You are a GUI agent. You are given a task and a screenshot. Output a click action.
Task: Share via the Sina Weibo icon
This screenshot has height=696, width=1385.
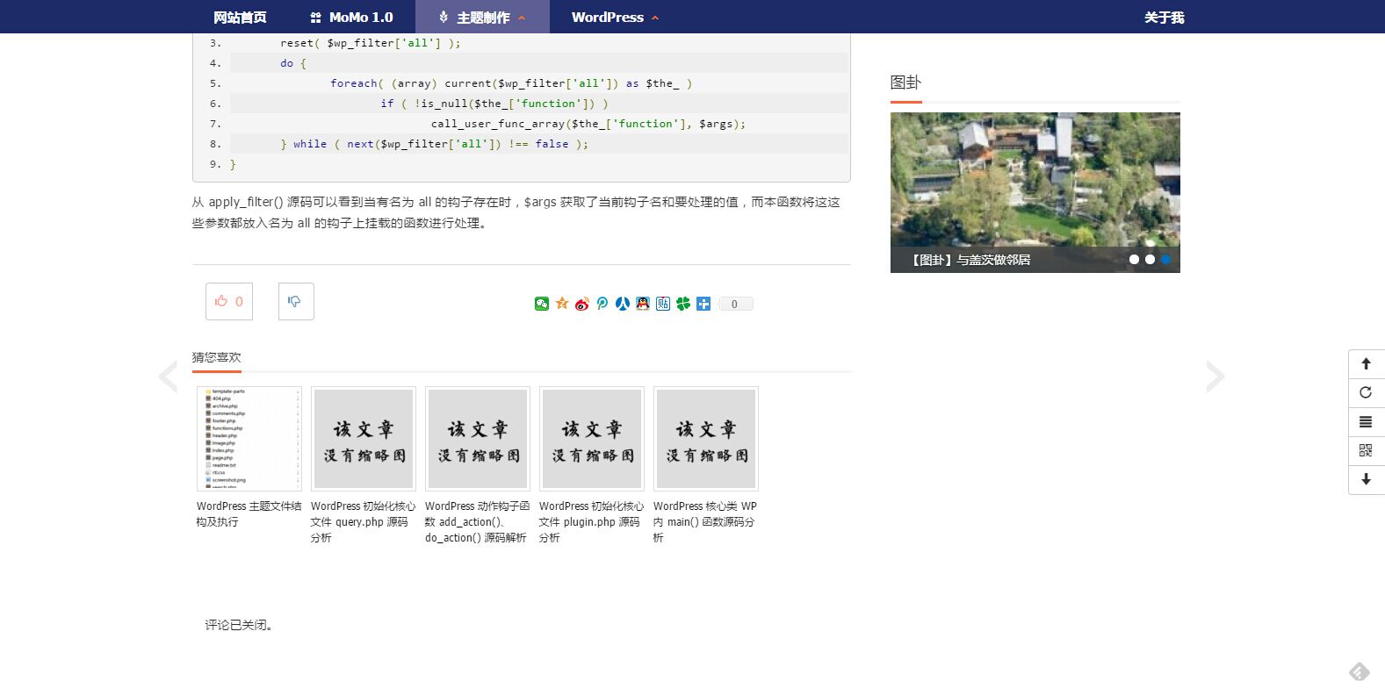point(582,304)
